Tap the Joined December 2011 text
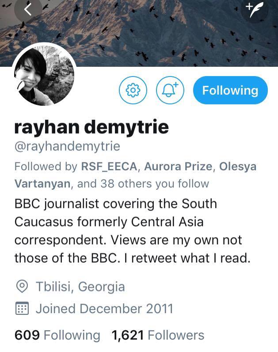Viewport: 278px width, 352px height. [x=105, y=309]
